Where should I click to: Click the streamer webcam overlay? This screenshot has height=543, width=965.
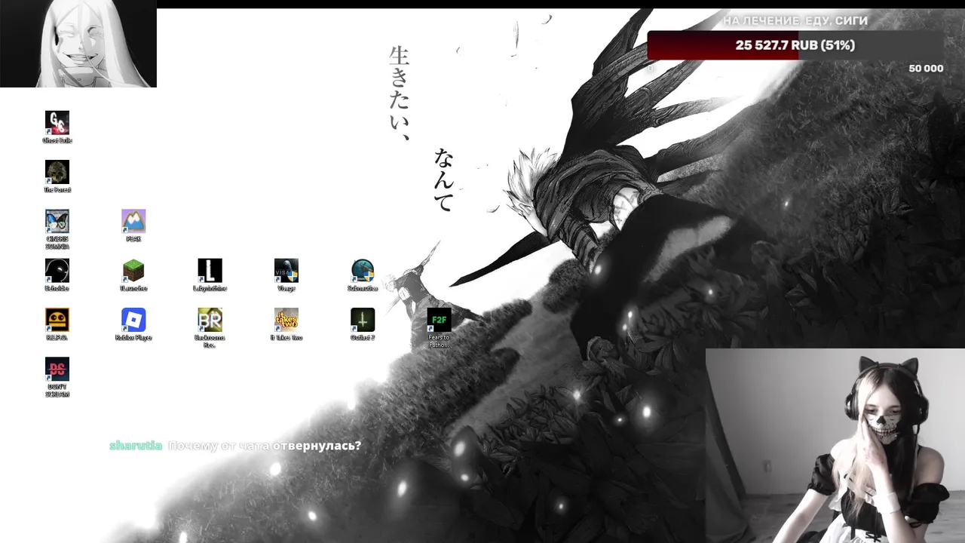835,446
